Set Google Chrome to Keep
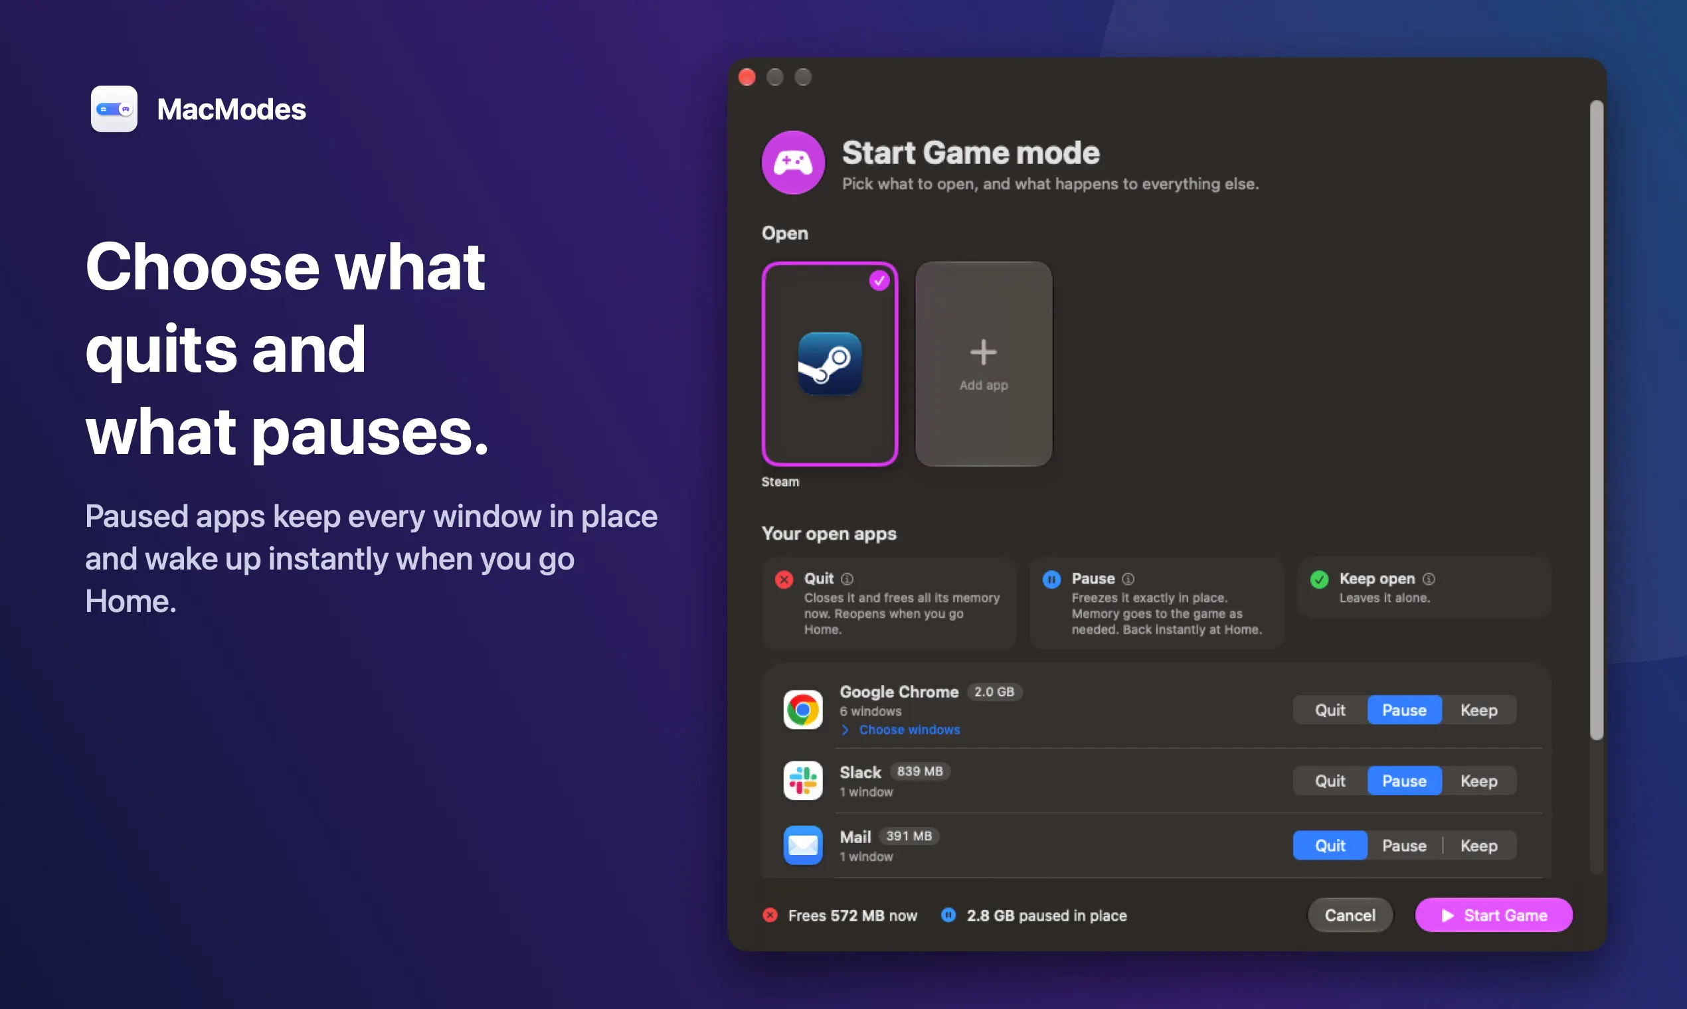 (x=1479, y=710)
